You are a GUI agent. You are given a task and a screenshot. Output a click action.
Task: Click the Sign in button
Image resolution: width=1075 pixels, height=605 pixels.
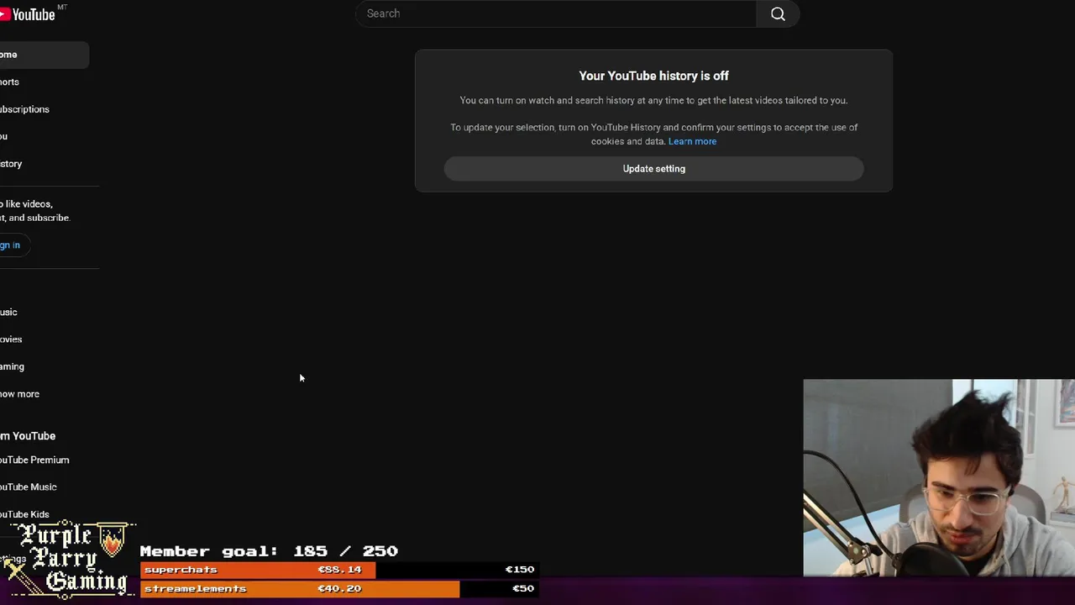click(x=13, y=245)
